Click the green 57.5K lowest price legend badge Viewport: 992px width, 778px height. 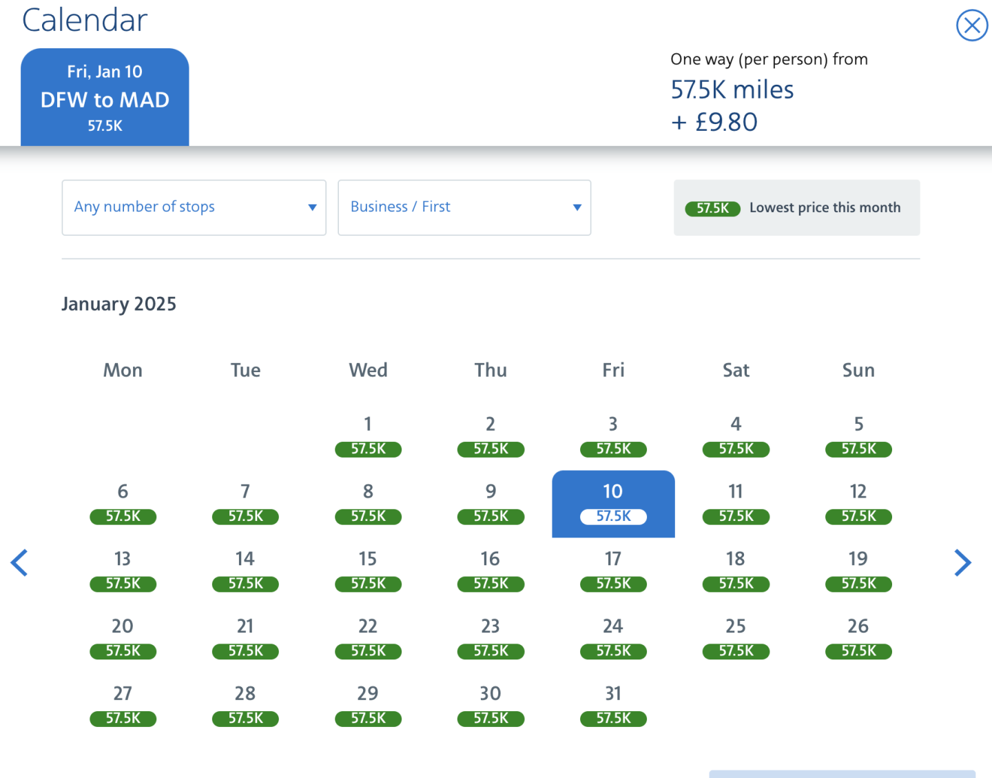tap(712, 208)
